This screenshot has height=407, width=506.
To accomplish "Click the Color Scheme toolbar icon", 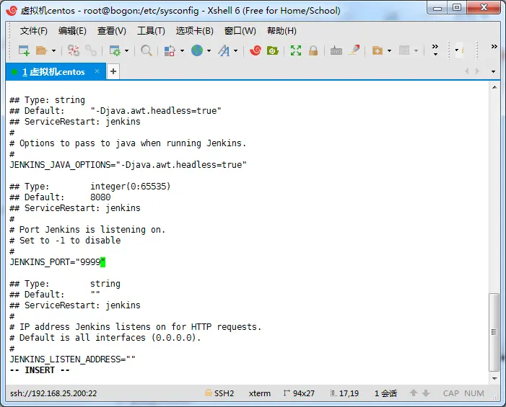I will coord(170,50).
